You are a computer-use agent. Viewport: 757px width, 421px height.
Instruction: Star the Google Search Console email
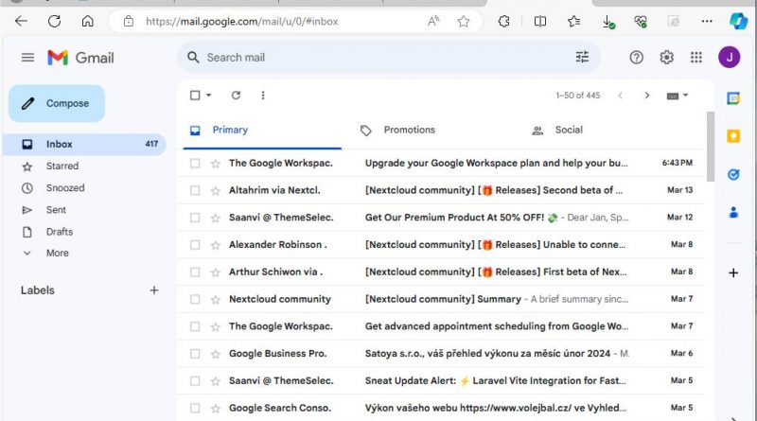tap(216, 409)
